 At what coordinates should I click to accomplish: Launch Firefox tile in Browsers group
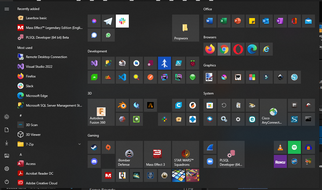click(210, 49)
